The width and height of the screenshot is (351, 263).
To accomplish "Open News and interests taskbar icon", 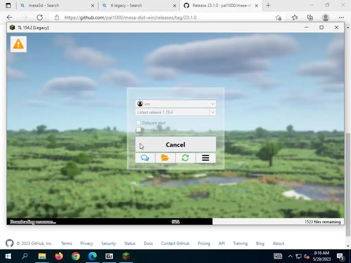I will click(278, 256).
